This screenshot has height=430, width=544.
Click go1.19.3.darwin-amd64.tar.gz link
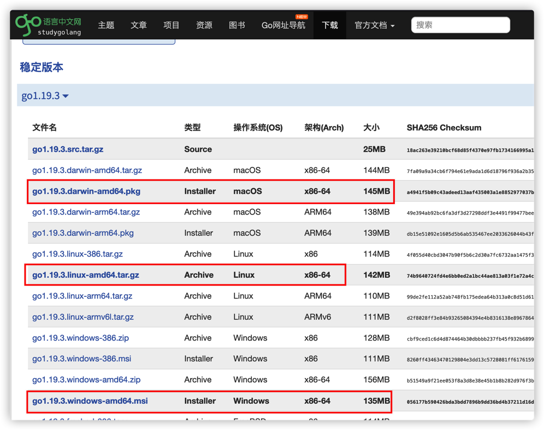tap(87, 170)
